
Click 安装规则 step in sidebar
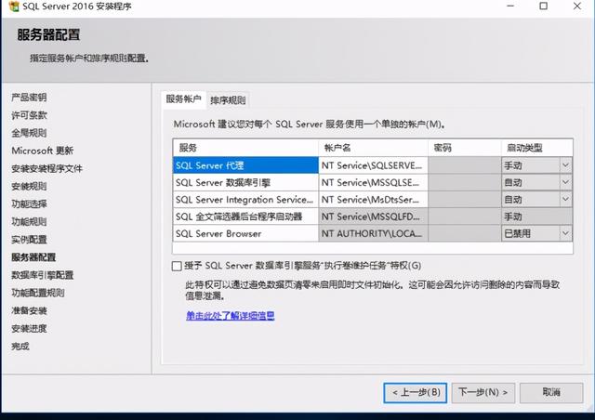(29, 186)
